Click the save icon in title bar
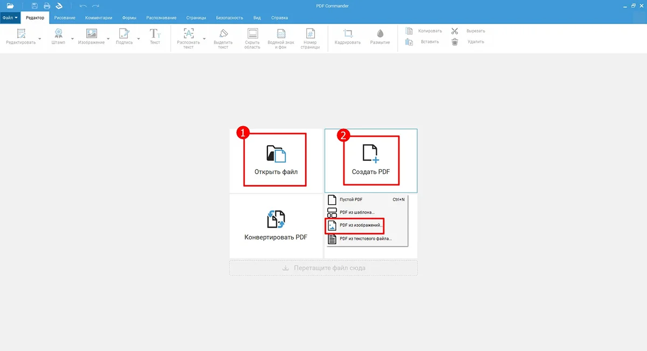The width and height of the screenshot is (647, 351). pos(35,6)
